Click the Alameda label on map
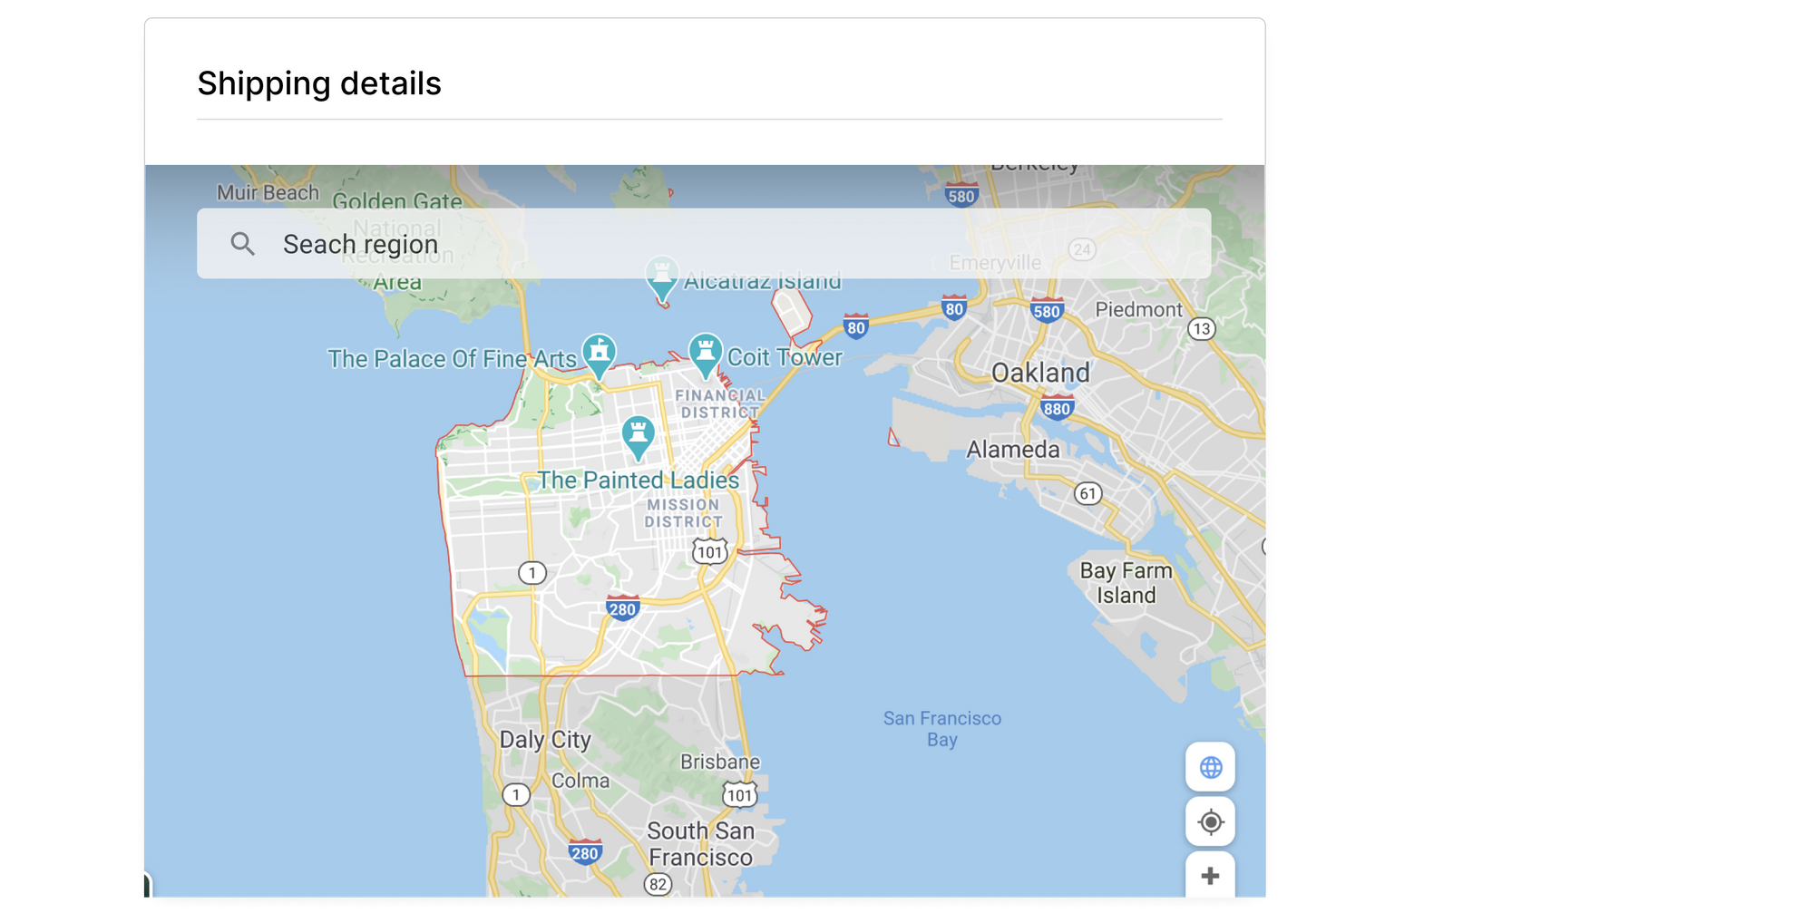This screenshot has width=1814, height=913. tap(1012, 449)
